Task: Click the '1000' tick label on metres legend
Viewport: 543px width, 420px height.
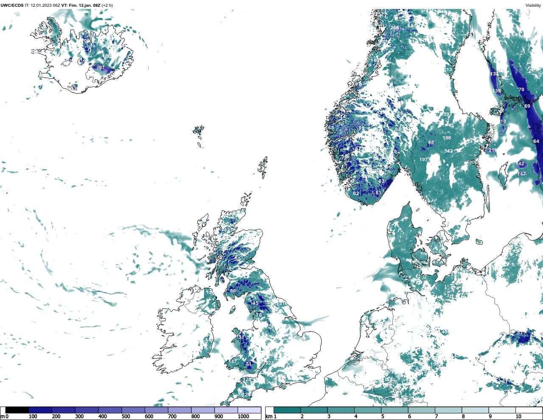Action: pos(244,417)
